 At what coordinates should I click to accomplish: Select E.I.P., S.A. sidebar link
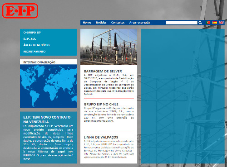click(x=30, y=39)
